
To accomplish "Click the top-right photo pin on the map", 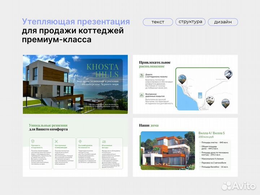I will point(228,74).
